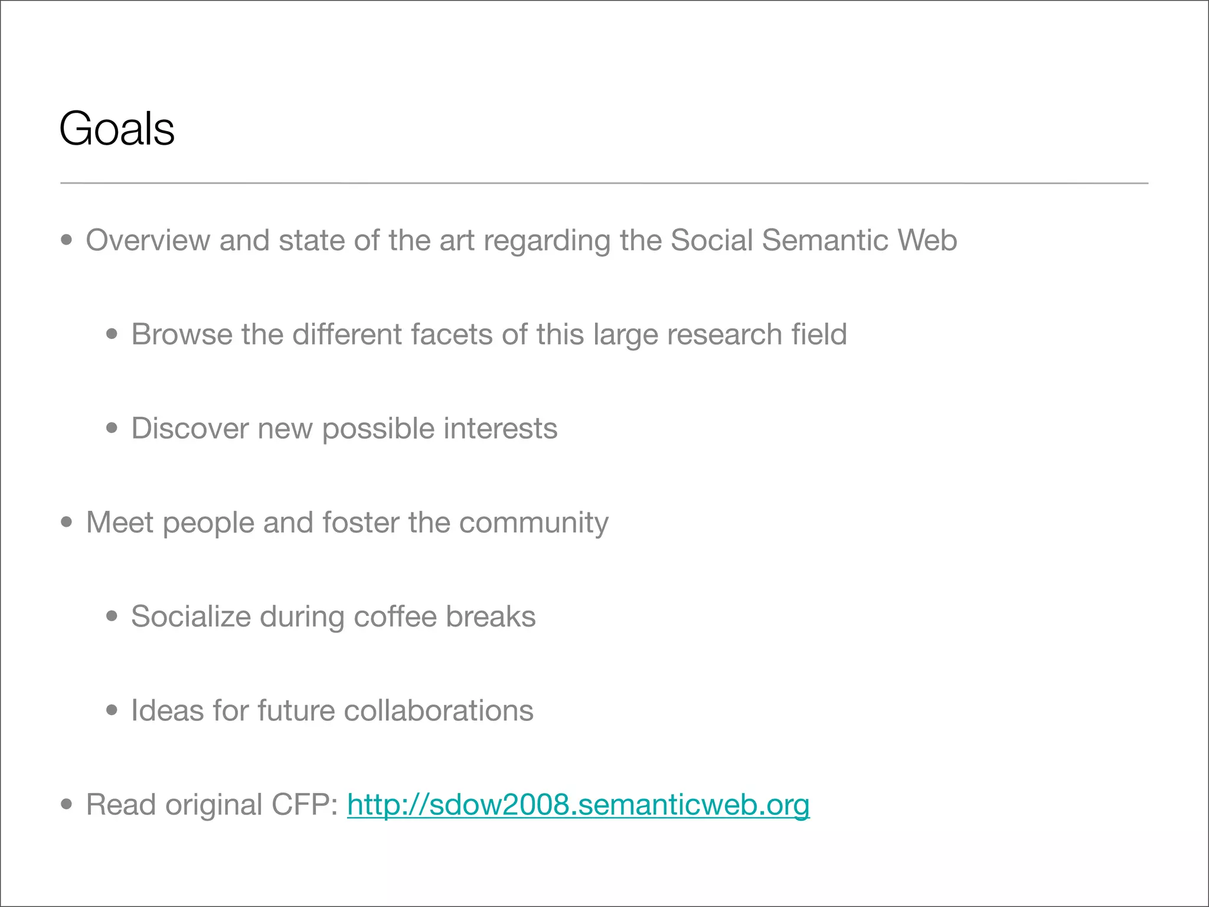Click the bullet dot before Read original CFP
Image resolution: width=1209 pixels, height=907 pixels.
pyautogui.click(x=67, y=805)
